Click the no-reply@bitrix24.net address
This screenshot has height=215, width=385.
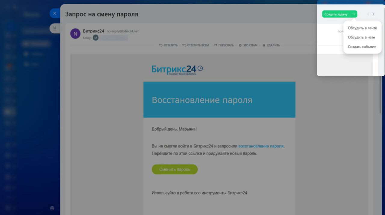123,31
